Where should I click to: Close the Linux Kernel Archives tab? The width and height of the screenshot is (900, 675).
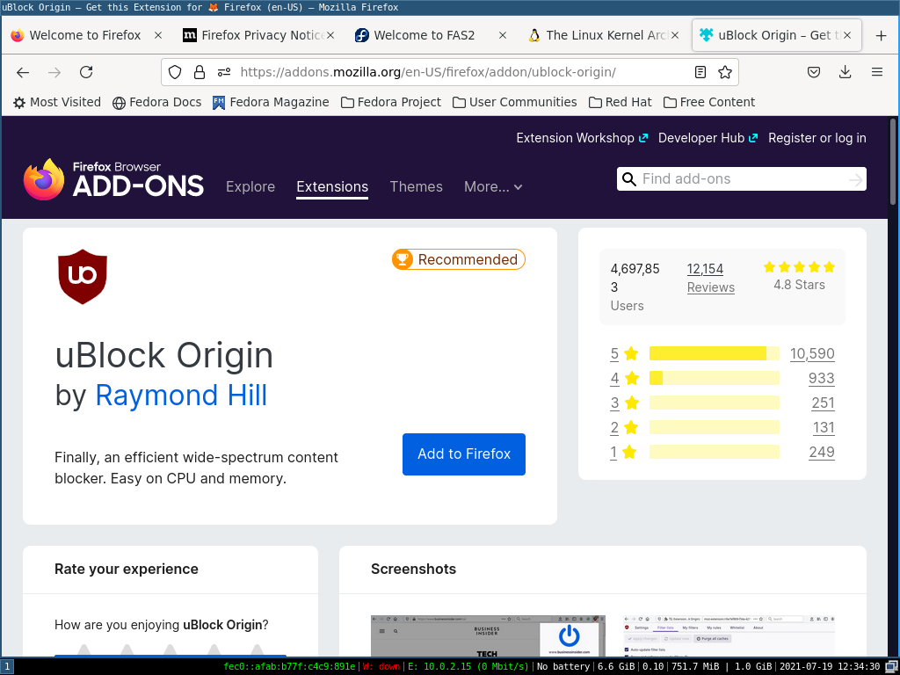675,35
